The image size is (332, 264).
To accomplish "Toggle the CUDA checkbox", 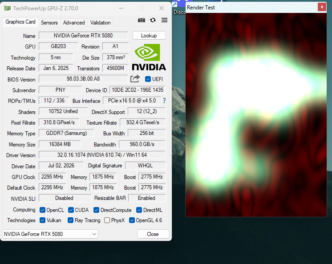I will [x=71, y=210].
